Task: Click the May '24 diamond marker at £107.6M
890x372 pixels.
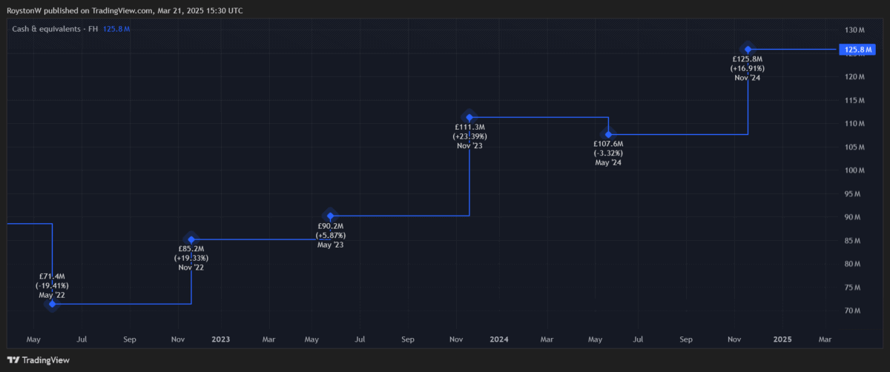Action: click(x=608, y=134)
